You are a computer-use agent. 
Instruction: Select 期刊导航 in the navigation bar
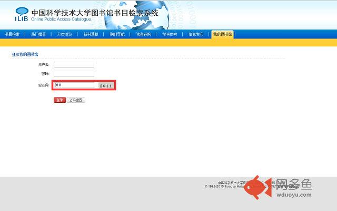117,34
